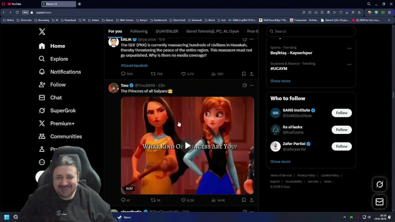Like the ERLIK post with 4.7K likes

(187, 74)
